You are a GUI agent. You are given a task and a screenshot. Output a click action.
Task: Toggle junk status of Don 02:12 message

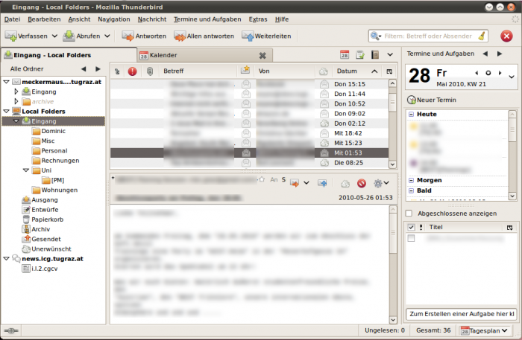click(x=324, y=124)
